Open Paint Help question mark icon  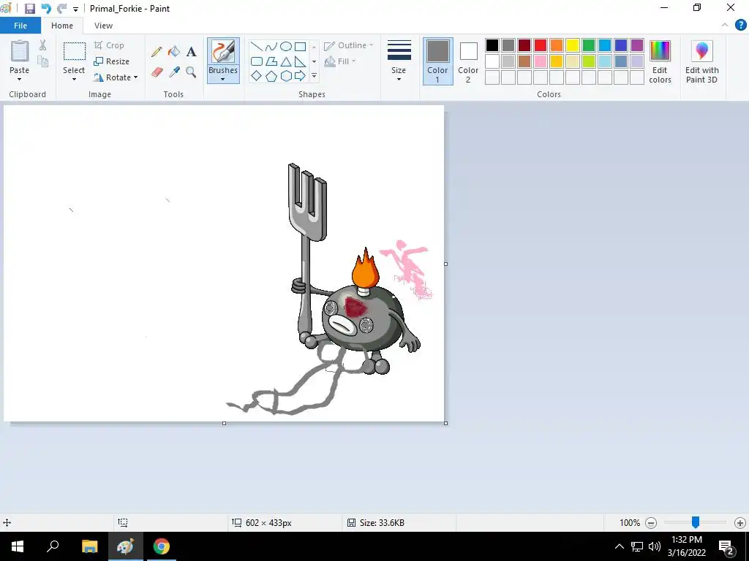(740, 26)
